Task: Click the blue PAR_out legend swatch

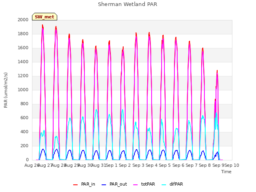Action: (104, 185)
